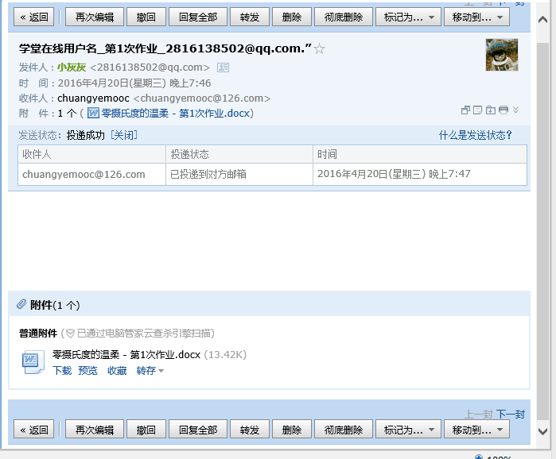The width and height of the screenshot is (556, 459).
Task: Click the save-email download icon
Action: pyautogui.click(x=491, y=110)
